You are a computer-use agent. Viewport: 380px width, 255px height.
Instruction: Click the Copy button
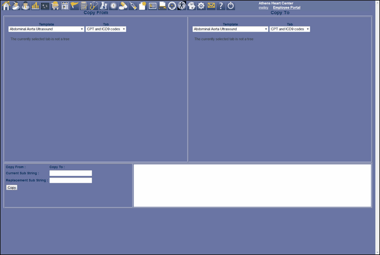[x=11, y=187]
